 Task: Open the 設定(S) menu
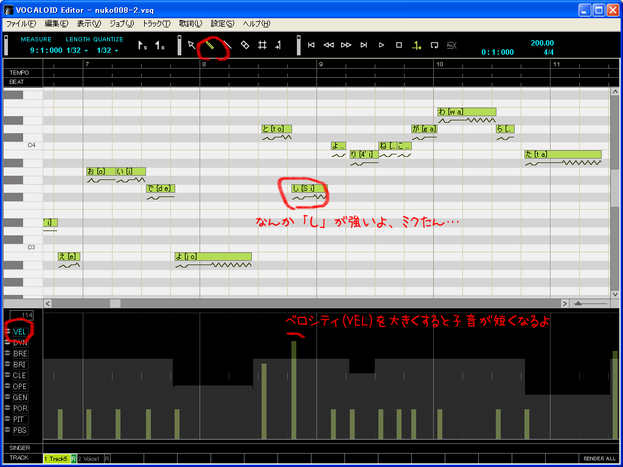[x=222, y=24]
